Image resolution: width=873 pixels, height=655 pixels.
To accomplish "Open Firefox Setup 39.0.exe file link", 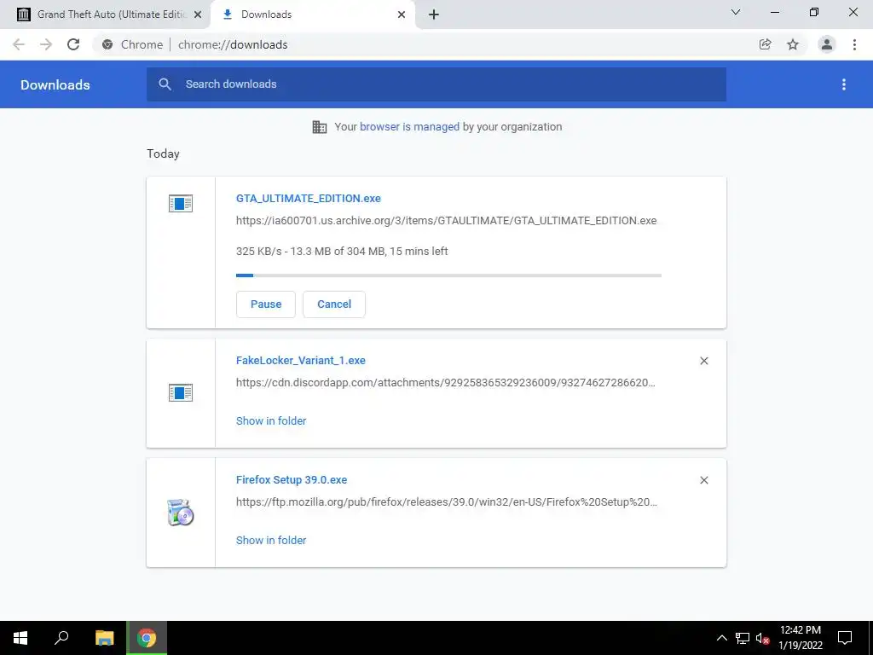I will 292,479.
